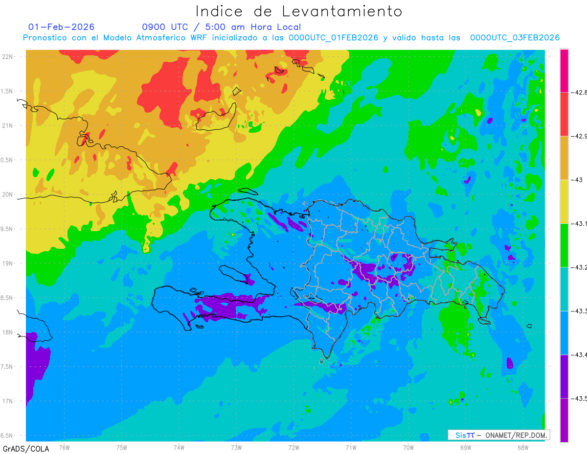
Task: Click the legend value '-43' beside orange
Action: (577, 180)
